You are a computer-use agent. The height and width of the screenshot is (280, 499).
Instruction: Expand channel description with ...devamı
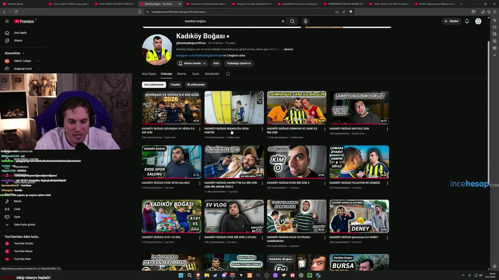(x=287, y=49)
